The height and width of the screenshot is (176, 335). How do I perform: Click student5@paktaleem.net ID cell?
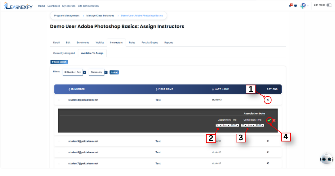[83, 141]
